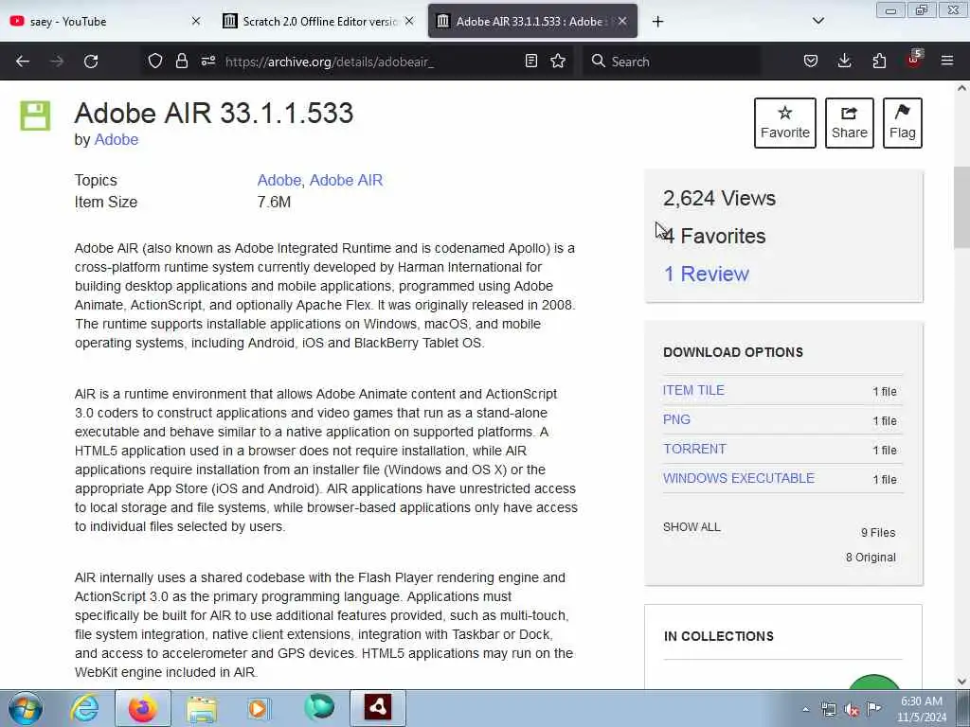
Task: Click the archive.org URL address field
Action: (371, 62)
